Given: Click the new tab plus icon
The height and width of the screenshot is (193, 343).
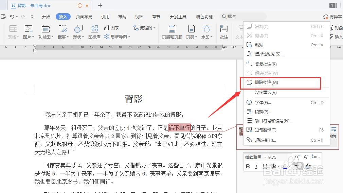Looking at the screenshot, I should (x=100, y=5).
